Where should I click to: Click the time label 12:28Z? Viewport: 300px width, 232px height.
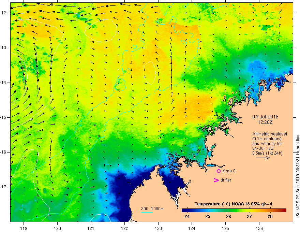pos(265,122)
